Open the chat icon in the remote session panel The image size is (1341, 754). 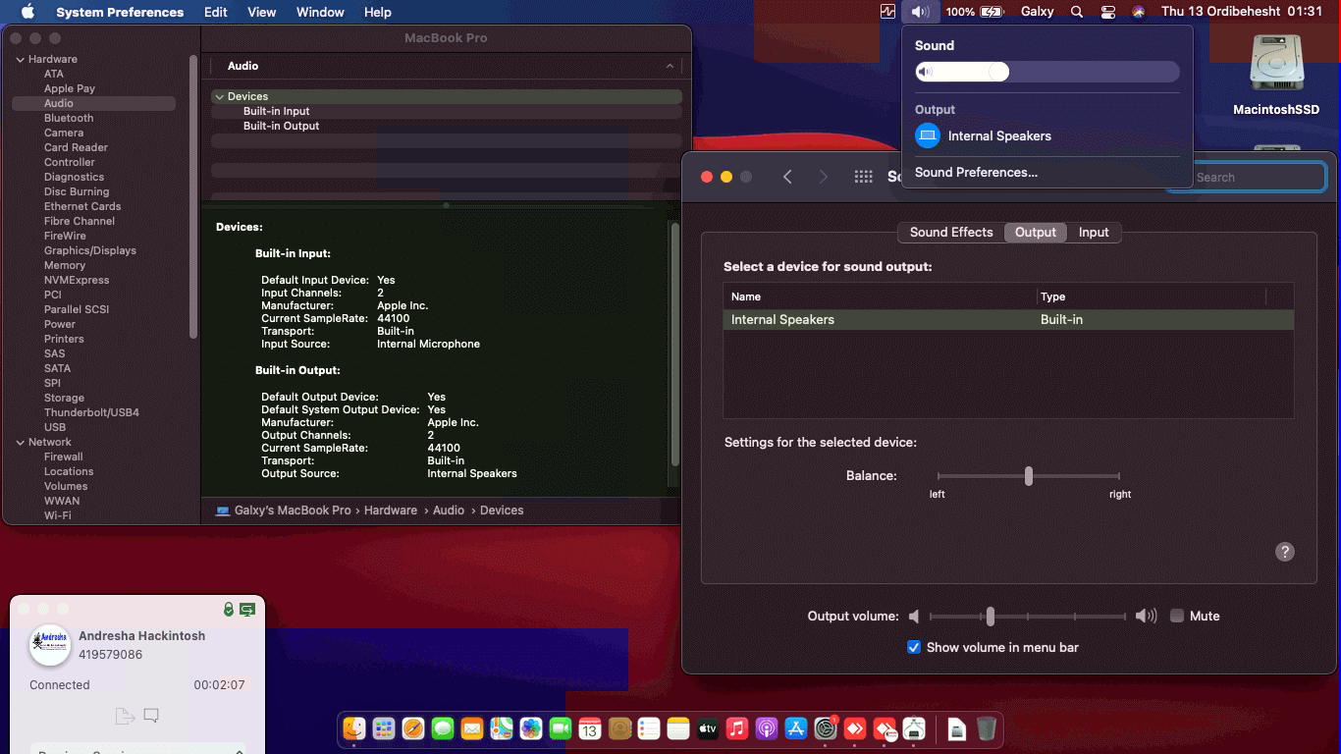click(x=151, y=716)
